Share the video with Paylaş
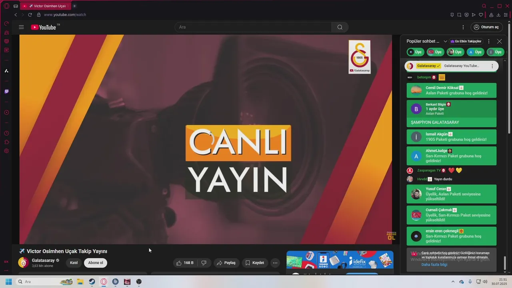Viewport: 512px width, 288px height. 226,263
